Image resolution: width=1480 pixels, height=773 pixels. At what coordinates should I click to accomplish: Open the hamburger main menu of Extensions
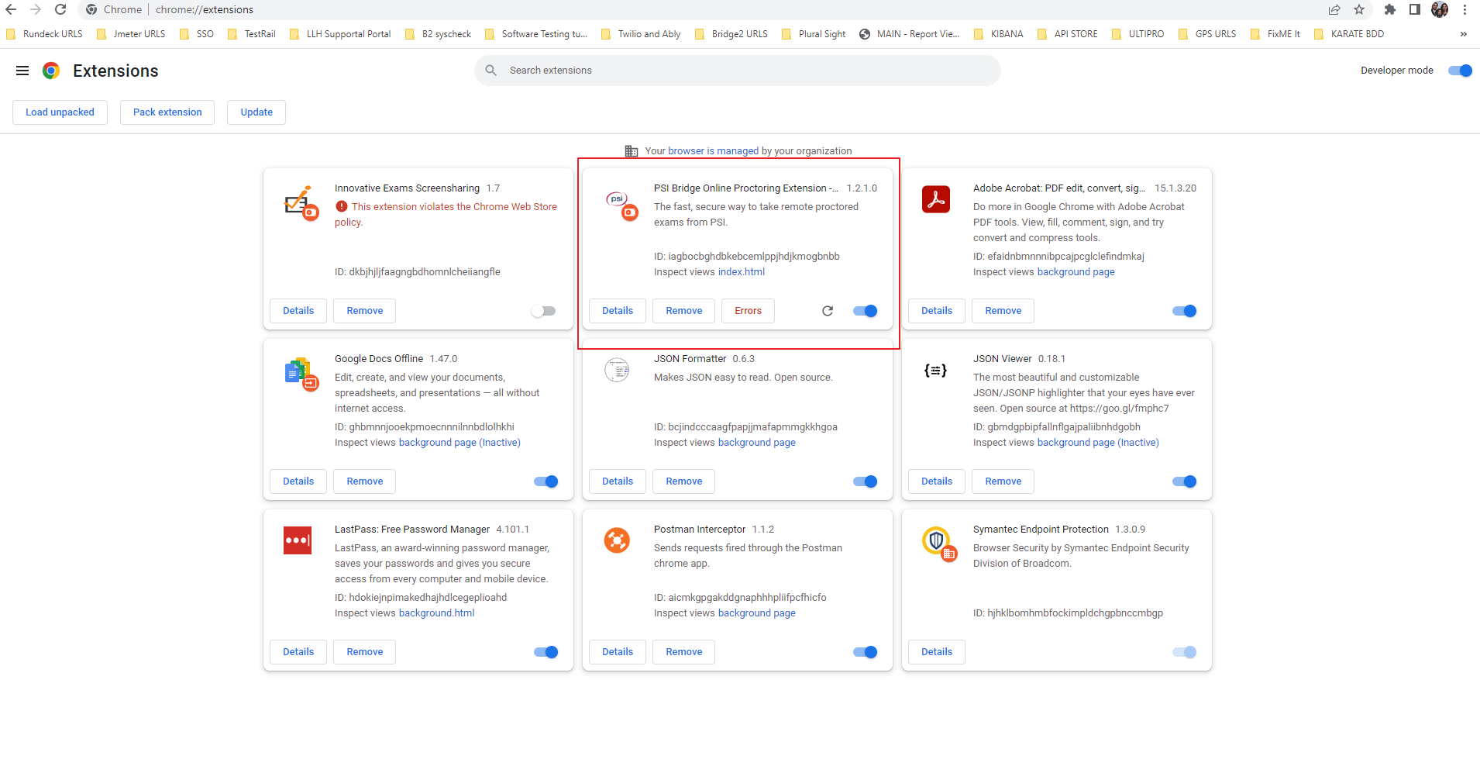[x=22, y=71]
